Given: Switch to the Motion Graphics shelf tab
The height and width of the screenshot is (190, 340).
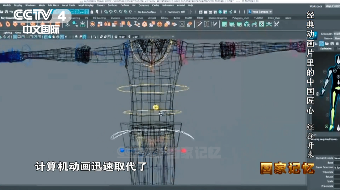Looking at the screenshot, I should 218,18.
